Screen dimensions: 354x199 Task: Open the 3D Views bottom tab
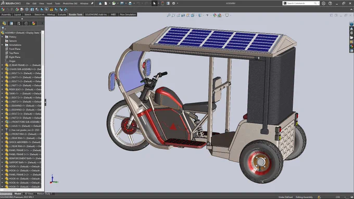point(29,194)
